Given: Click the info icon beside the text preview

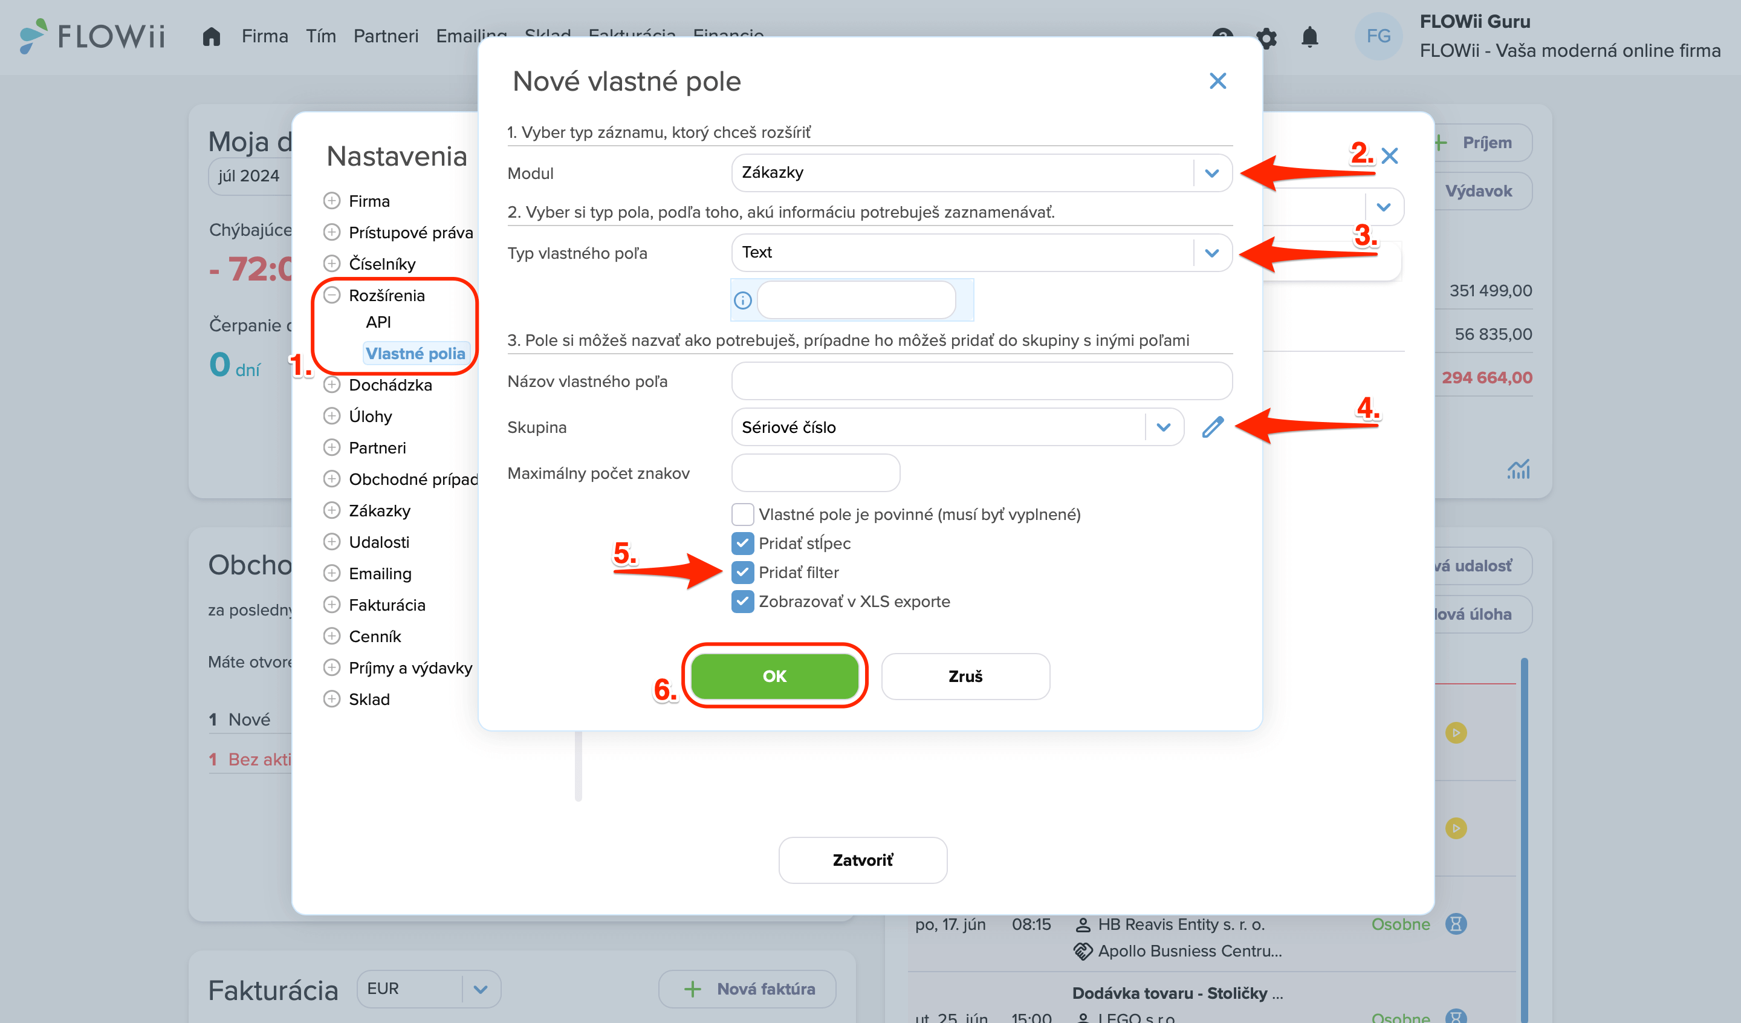Looking at the screenshot, I should tap(743, 300).
